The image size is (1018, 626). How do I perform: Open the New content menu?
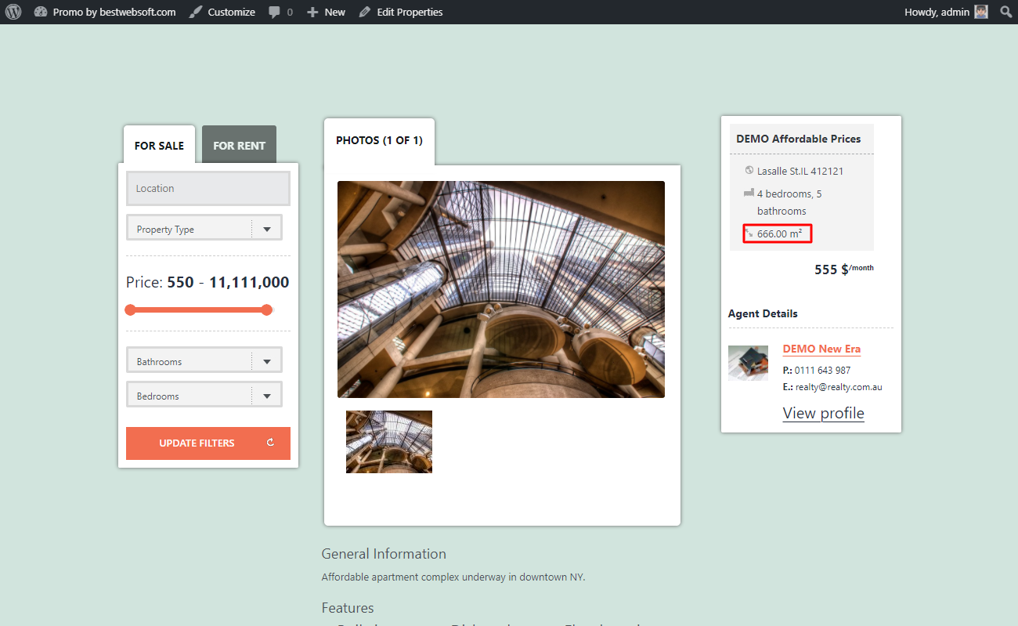(x=326, y=12)
